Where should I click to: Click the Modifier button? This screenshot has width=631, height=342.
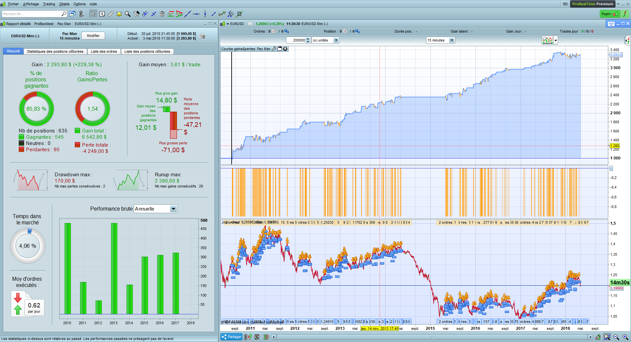pos(93,36)
